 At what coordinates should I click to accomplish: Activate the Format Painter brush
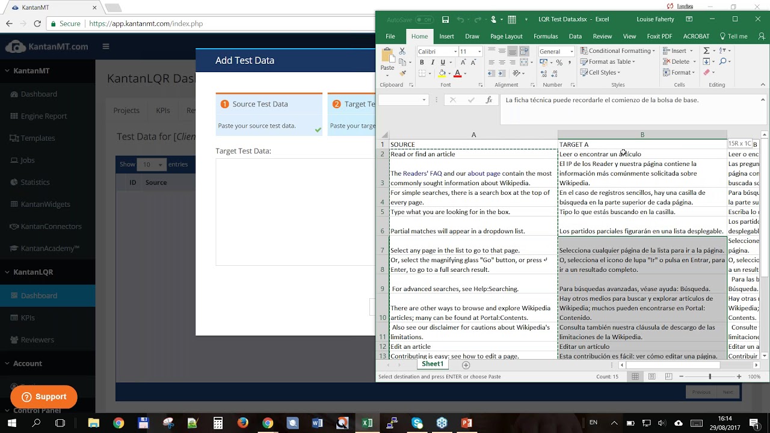pyautogui.click(x=402, y=73)
